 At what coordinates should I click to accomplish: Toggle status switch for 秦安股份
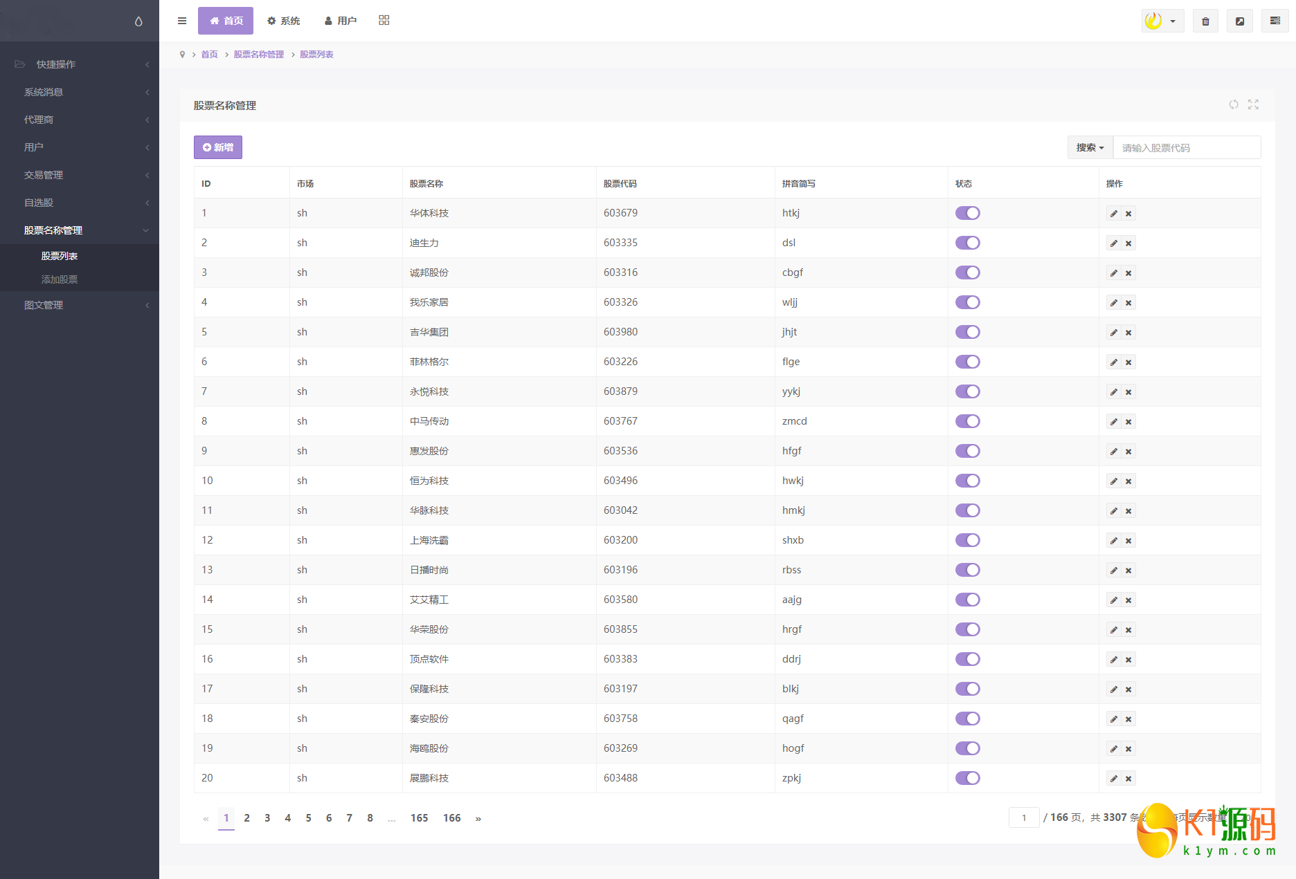tap(967, 719)
